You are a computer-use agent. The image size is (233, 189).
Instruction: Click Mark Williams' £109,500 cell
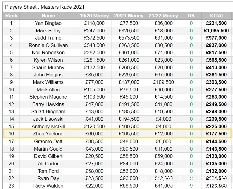click(163, 82)
